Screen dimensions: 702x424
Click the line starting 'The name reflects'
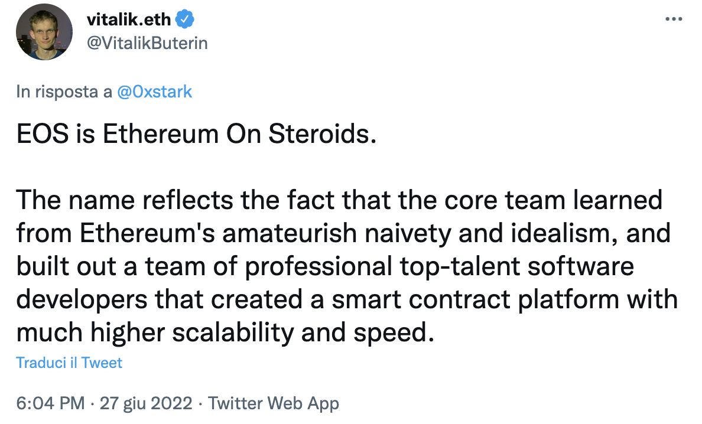339,200
